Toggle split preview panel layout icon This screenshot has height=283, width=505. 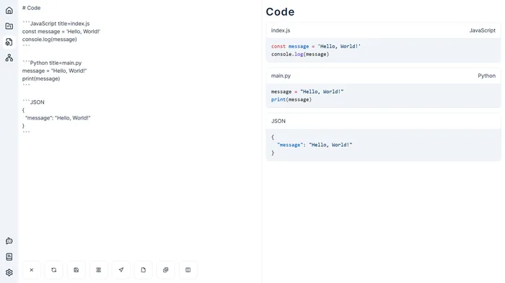pos(188,270)
